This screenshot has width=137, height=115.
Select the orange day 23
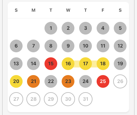68,81
